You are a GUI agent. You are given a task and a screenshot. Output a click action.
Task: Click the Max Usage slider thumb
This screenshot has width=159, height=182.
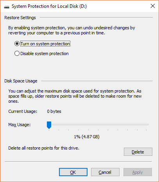[49, 125]
